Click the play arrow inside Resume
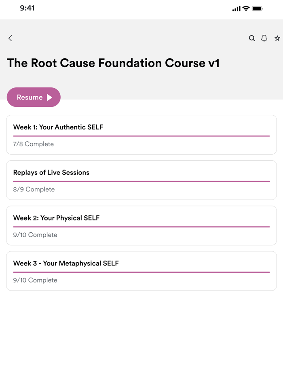The image size is (283, 378). coord(49,97)
